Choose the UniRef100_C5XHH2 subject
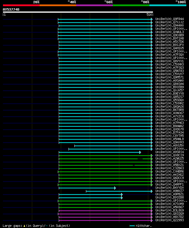Viewport: 189px width, 228px height. coord(170,104)
